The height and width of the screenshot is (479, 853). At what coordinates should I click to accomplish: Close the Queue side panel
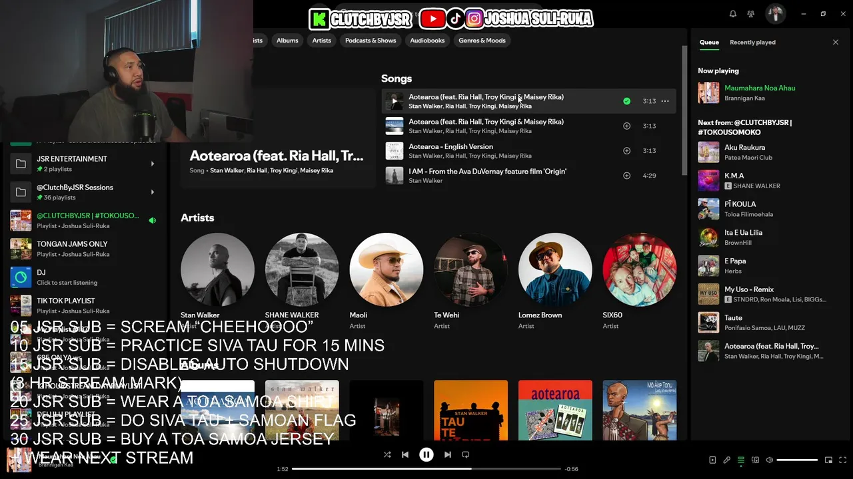[836, 43]
